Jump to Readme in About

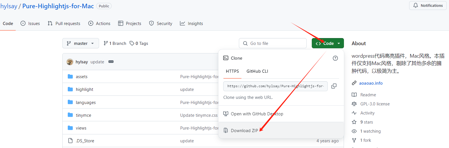(368, 95)
